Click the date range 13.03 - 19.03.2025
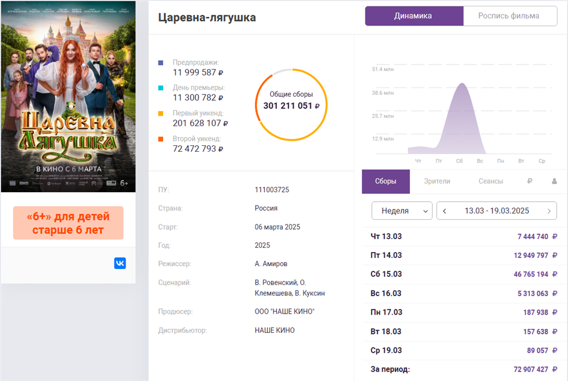 [x=496, y=211]
